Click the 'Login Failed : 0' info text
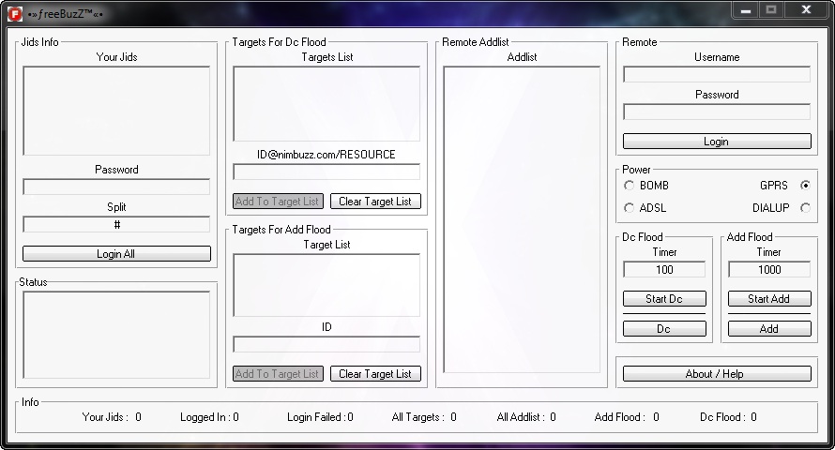 pyautogui.click(x=320, y=417)
